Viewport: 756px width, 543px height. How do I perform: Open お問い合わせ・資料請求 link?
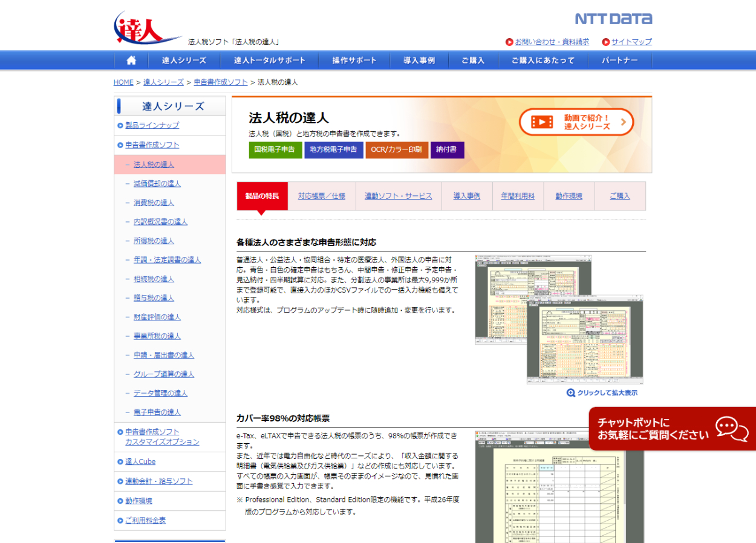coord(551,42)
